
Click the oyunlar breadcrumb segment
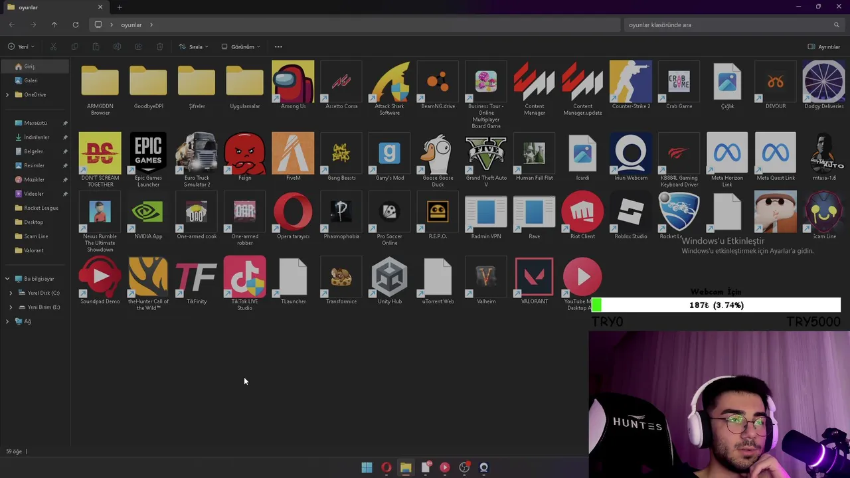coord(131,25)
